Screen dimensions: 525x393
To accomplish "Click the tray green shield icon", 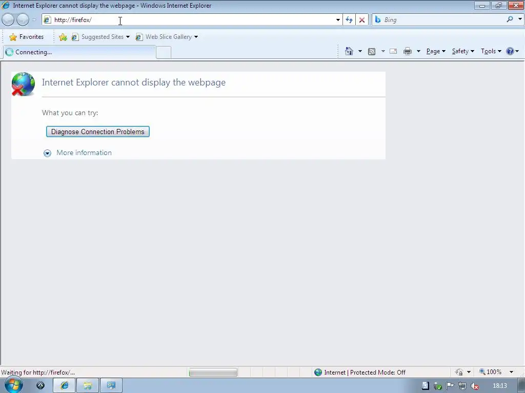I will 438,386.
